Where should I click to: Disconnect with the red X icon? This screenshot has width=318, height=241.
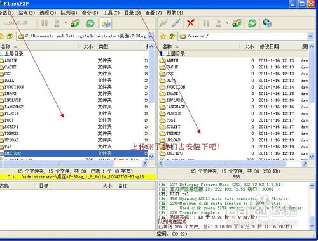191,23
